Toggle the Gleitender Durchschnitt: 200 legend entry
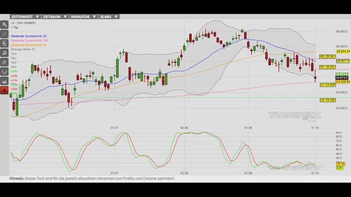The width and height of the screenshot is (351, 197). (29, 41)
